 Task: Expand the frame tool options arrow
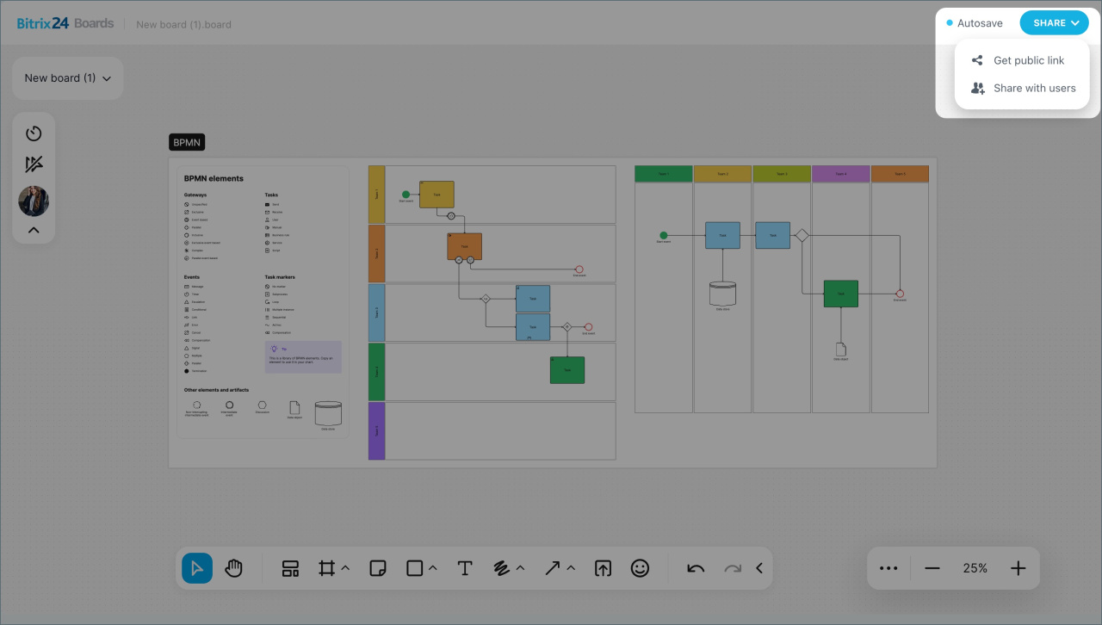pos(345,568)
